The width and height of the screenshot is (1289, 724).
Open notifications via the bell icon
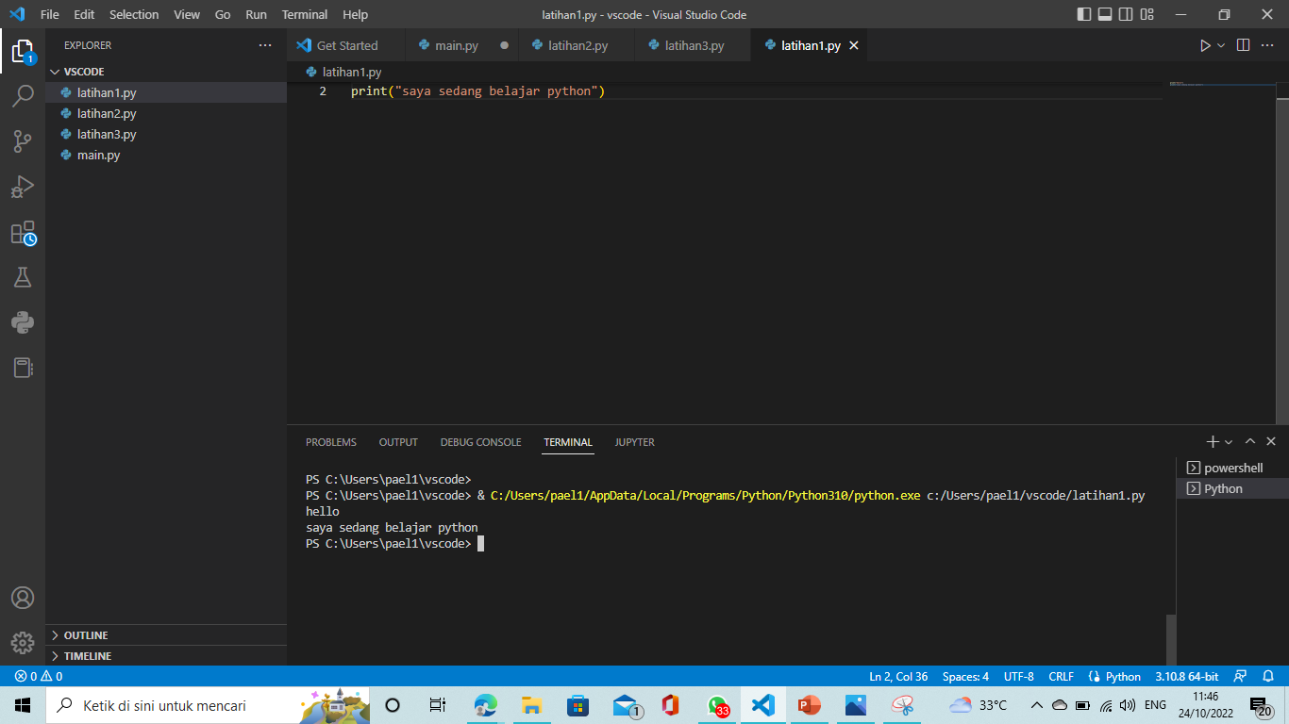[1265, 676]
